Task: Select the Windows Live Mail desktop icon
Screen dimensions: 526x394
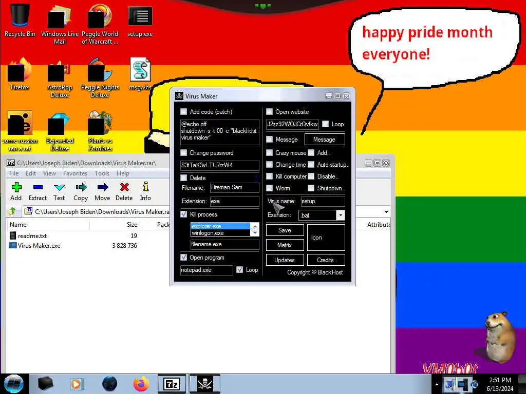Action: [x=60, y=24]
